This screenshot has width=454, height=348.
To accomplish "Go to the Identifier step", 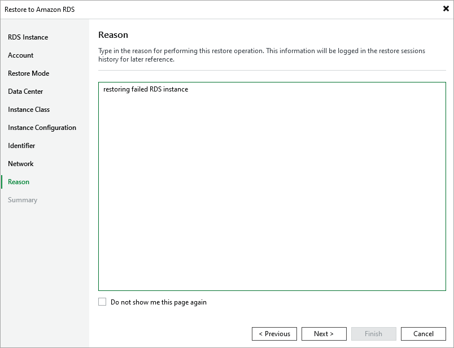I will pos(21,145).
